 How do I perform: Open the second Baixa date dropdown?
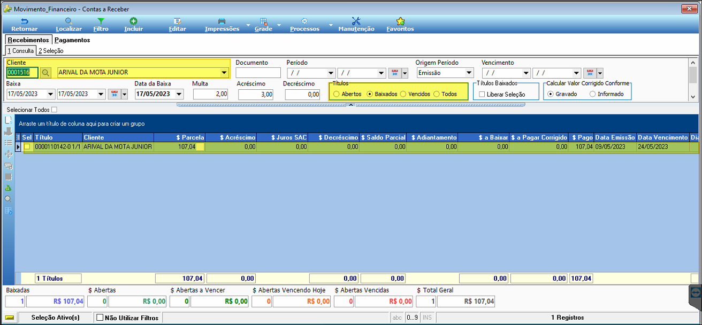102,94
